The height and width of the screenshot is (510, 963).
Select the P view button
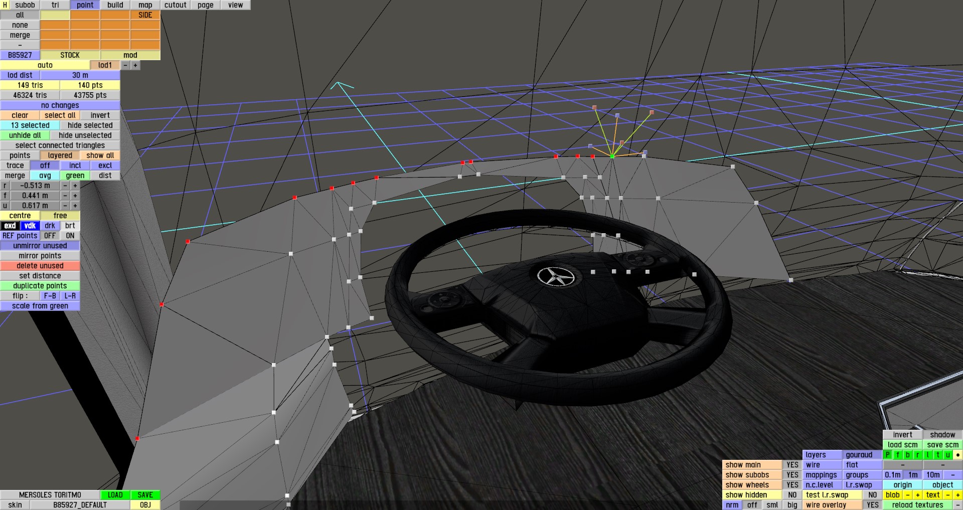(888, 455)
